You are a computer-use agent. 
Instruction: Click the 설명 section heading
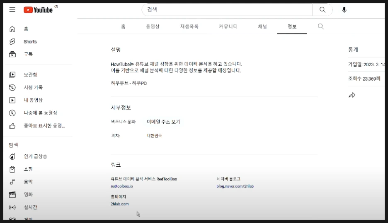click(116, 50)
